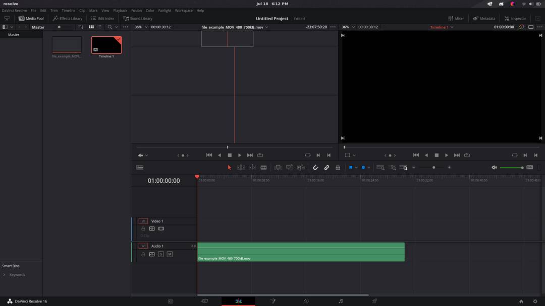The image size is (545, 306).
Task: Show the Edit Index panel
Action: (x=102, y=18)
